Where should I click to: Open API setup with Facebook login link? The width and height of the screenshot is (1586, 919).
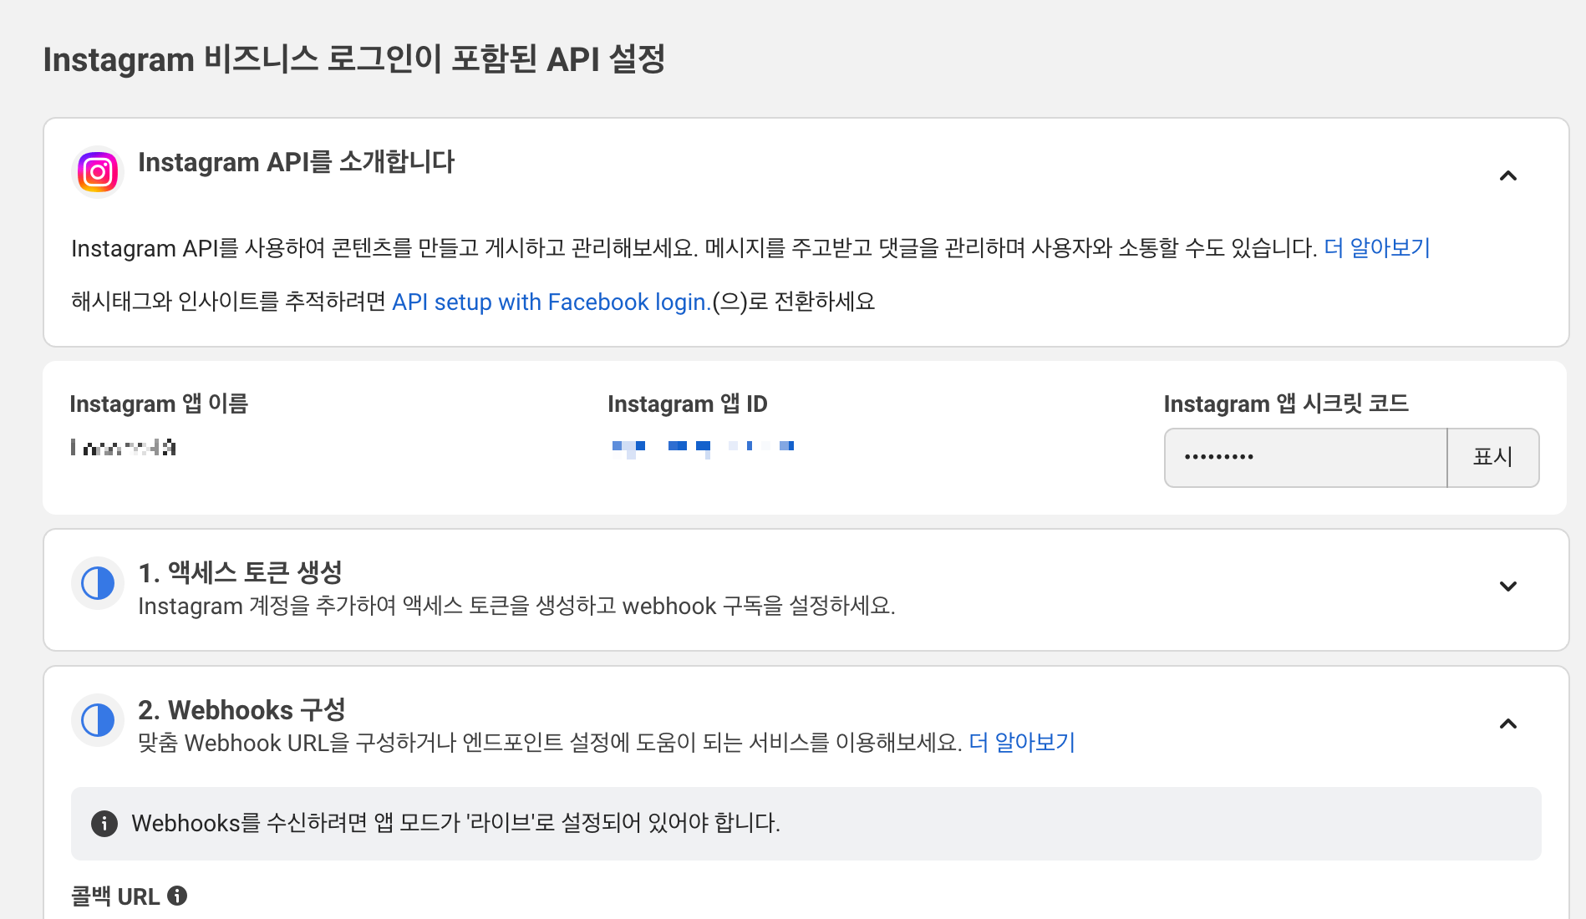[551, 302]
